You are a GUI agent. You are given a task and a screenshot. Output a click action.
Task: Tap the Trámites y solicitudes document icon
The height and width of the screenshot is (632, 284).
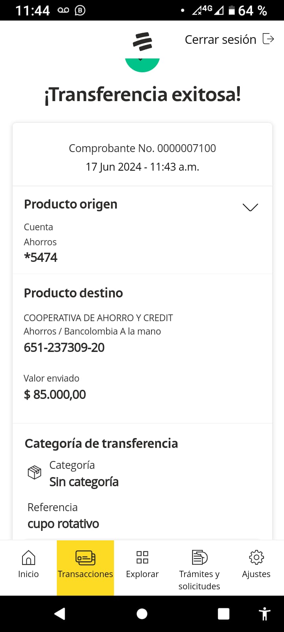coord(199,557)
